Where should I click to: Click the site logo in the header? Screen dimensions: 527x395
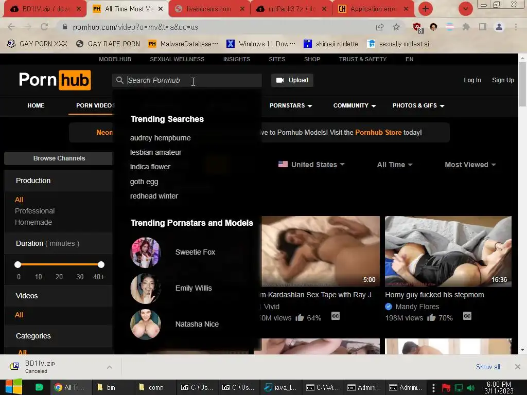point(55,80)
